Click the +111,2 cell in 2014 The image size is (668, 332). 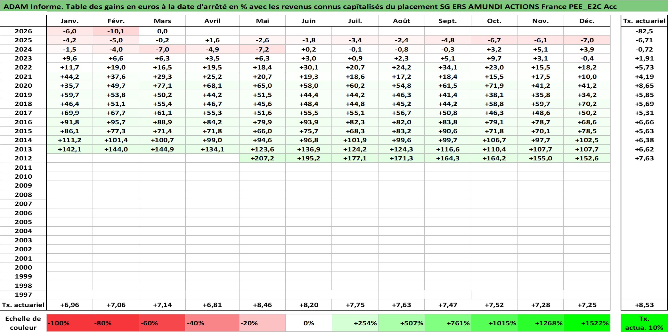point(69,140)
